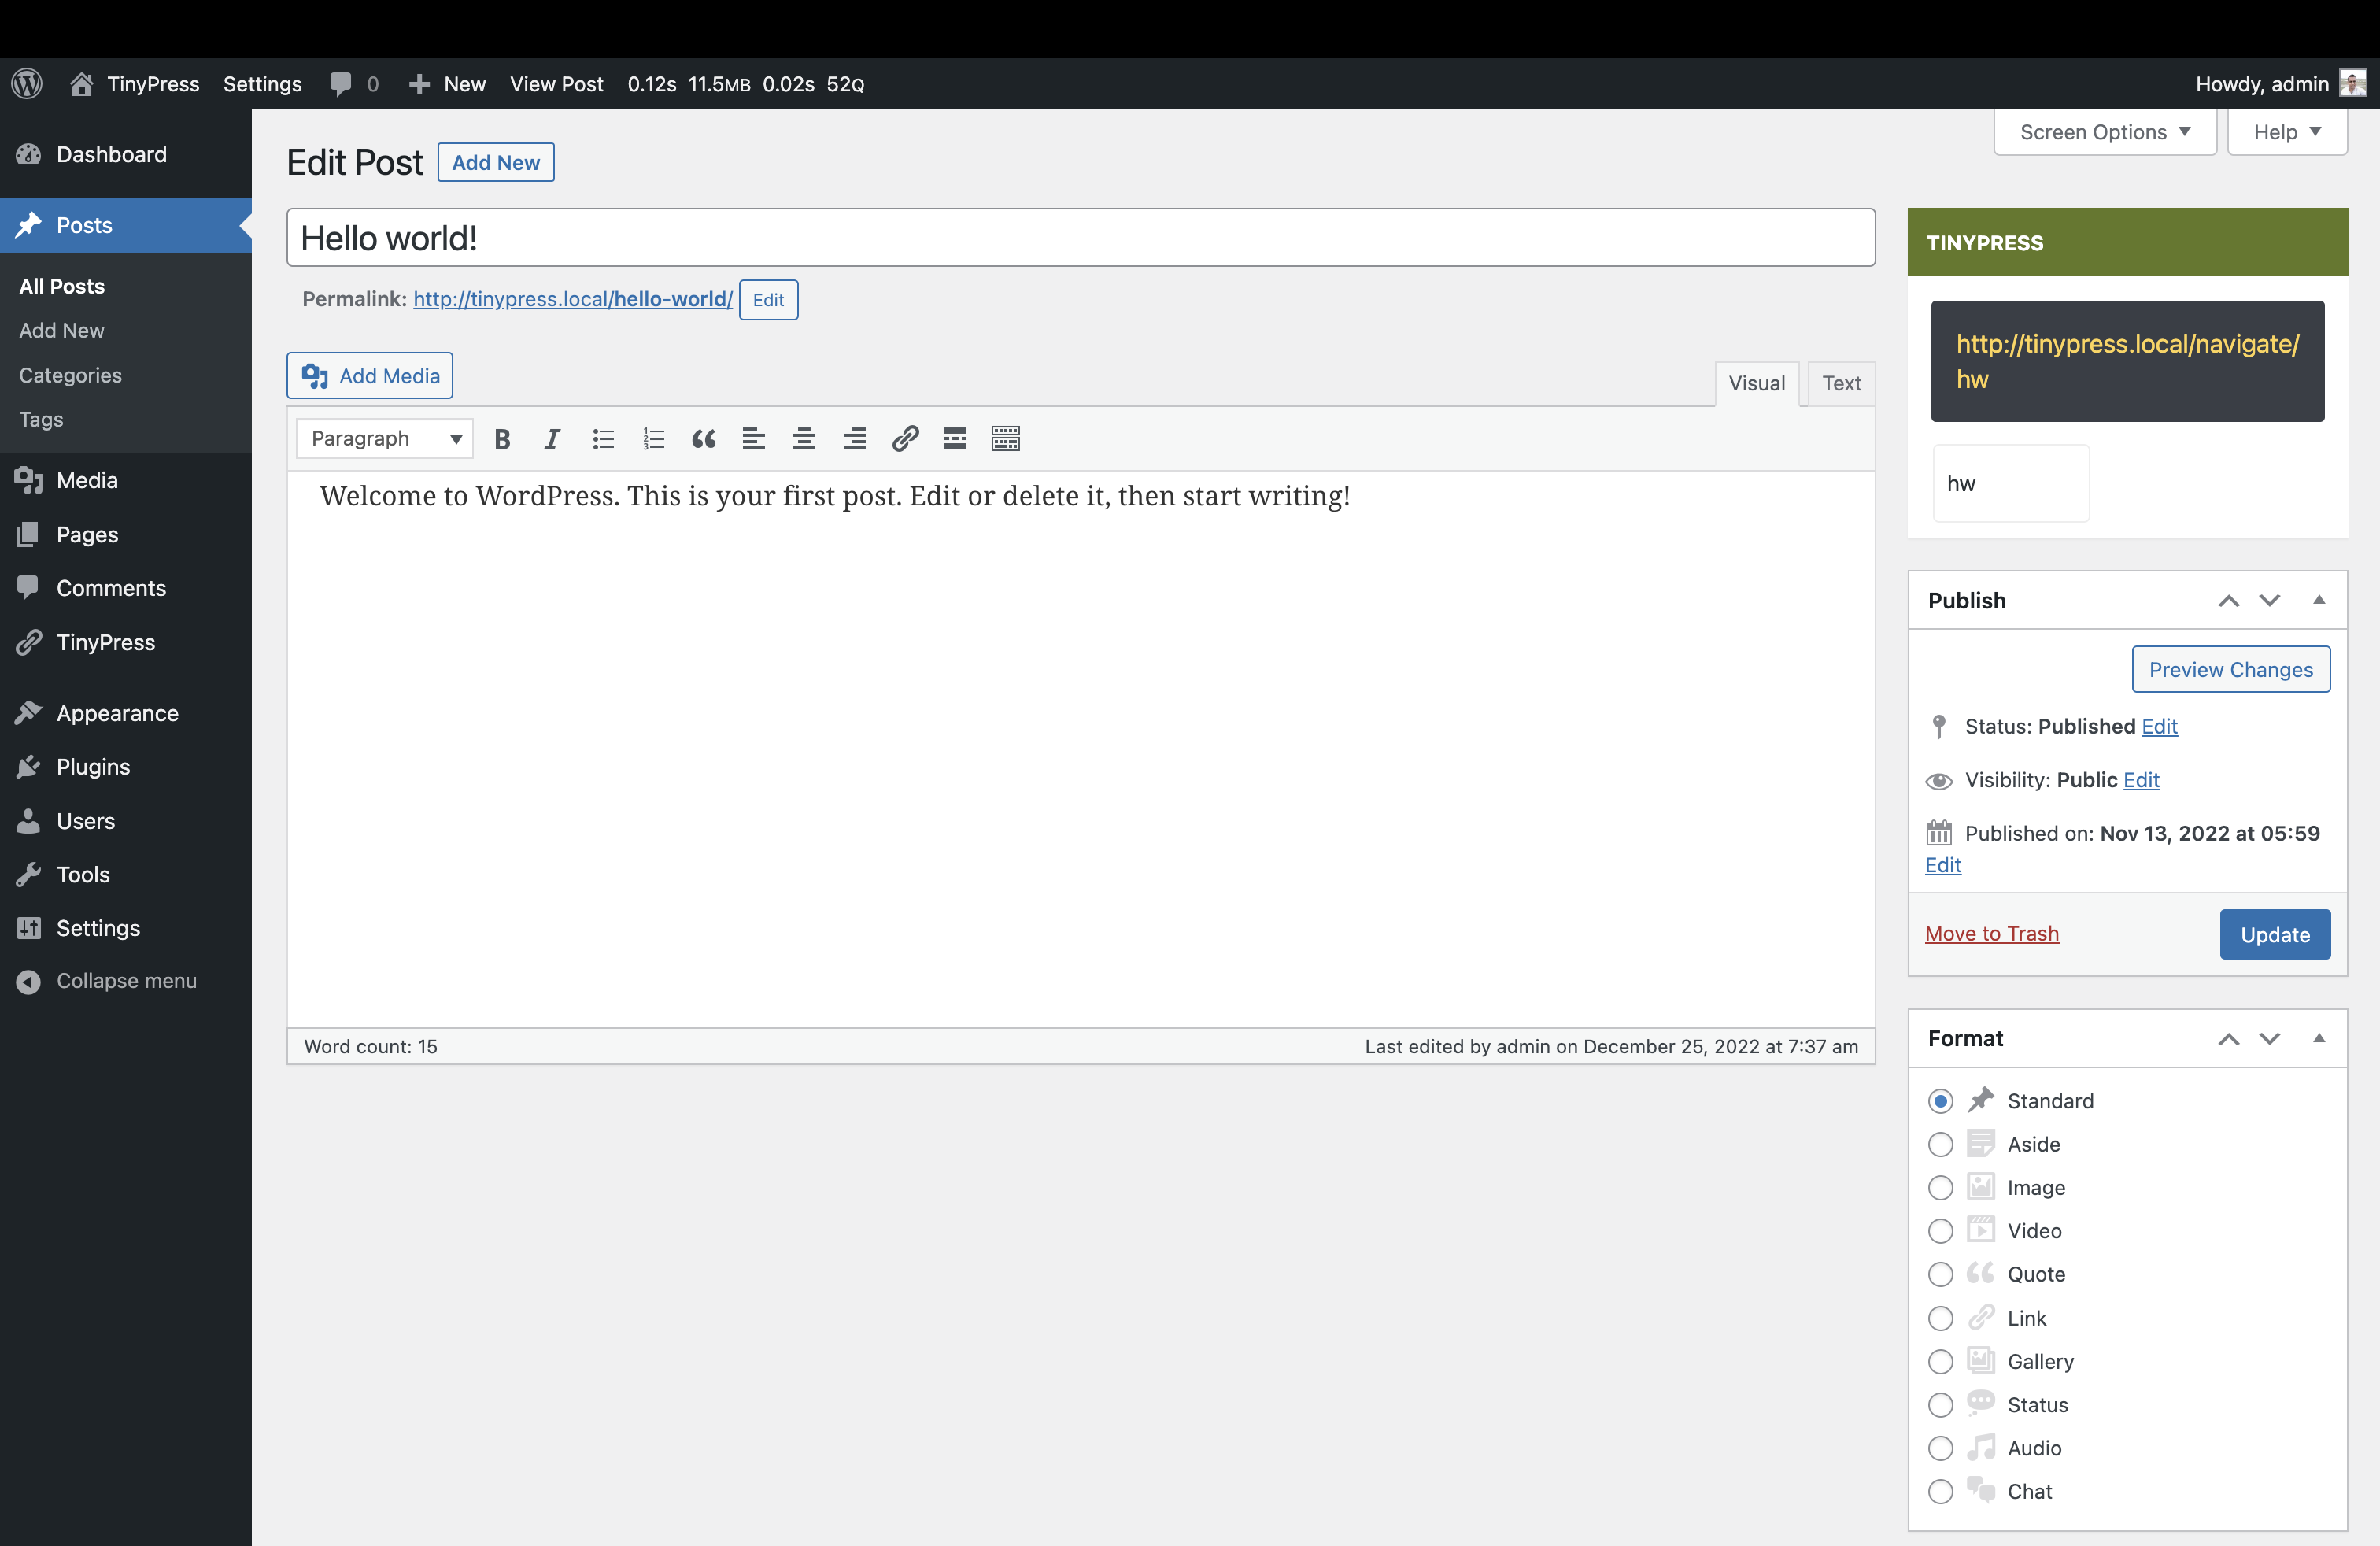Choose the Gallery post format
Viewport: 2380px width, 1546px height.
point(1940,1362)
